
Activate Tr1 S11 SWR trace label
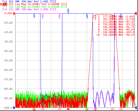coord(29,2)
